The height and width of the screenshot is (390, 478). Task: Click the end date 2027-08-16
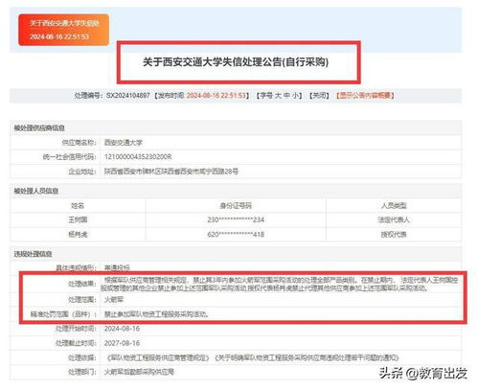pos(122,343)
